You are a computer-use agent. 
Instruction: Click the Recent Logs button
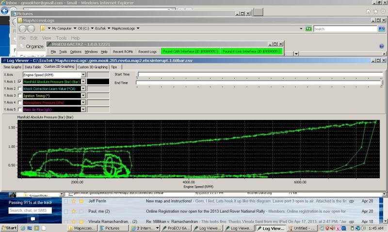(147, 51)
